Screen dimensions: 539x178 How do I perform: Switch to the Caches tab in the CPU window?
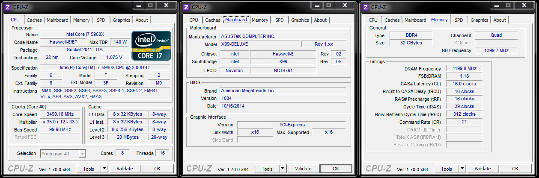tap(34, 20)
